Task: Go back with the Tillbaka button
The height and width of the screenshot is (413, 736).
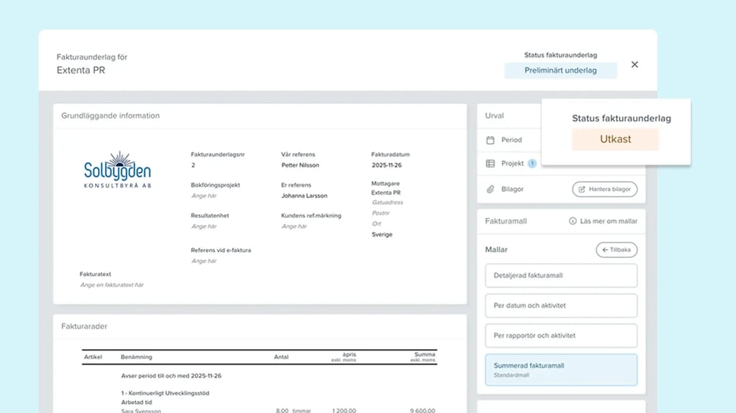Action: 616,250
